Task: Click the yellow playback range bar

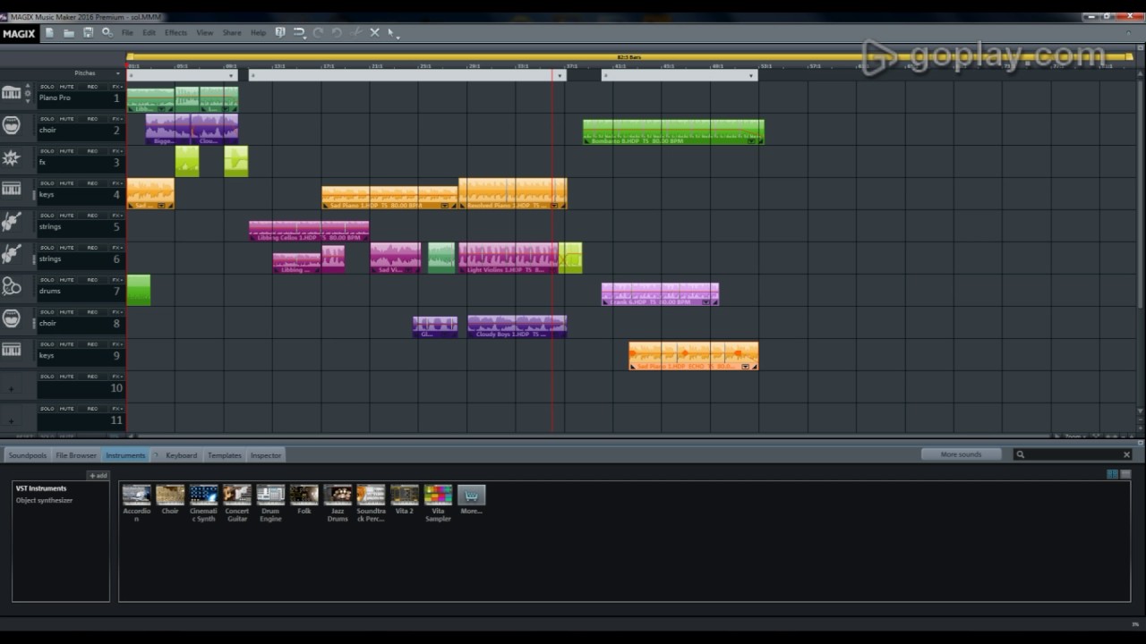Action: tap(629, 57)
